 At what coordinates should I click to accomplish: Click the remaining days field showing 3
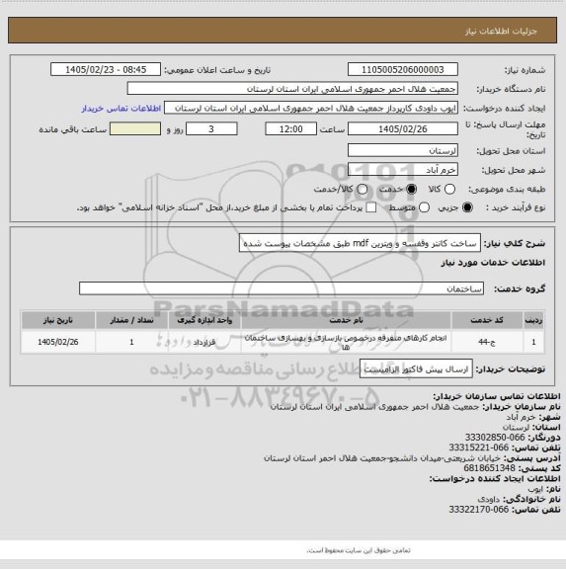(211, 128)
